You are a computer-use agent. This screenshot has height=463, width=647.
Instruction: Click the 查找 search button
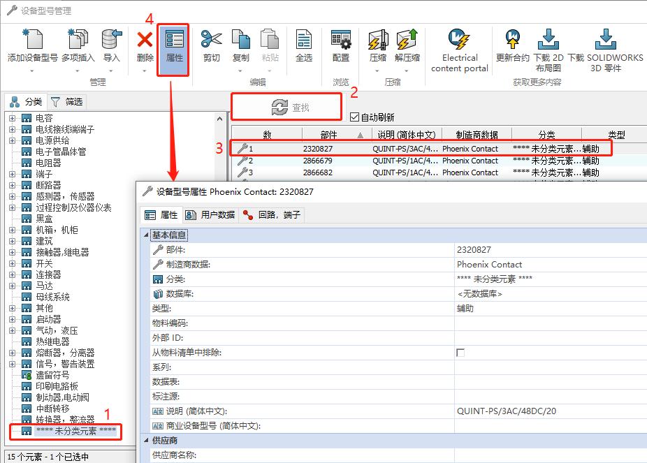click(x=286, y=107)
